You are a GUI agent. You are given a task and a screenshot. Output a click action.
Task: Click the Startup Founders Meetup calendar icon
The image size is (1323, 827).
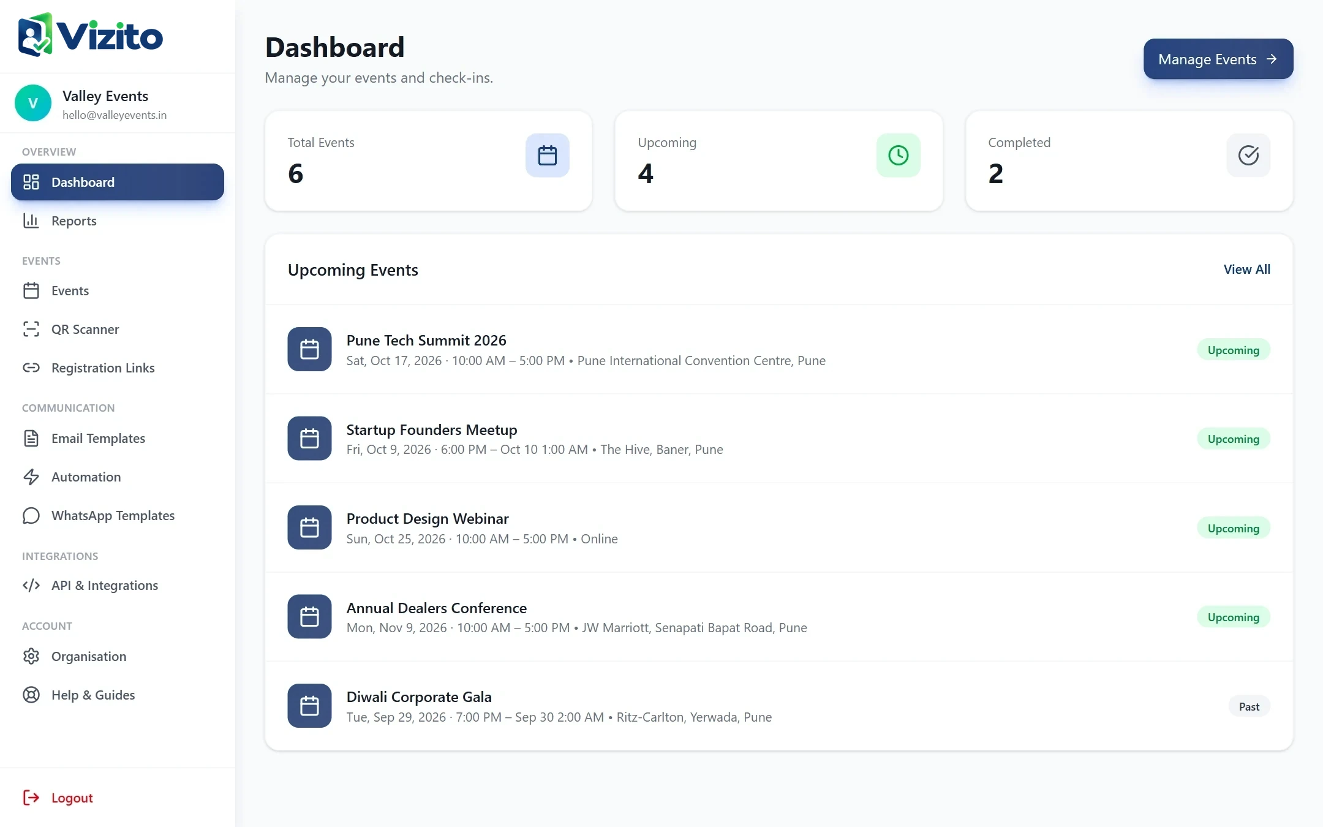click(x=309, y=438)
